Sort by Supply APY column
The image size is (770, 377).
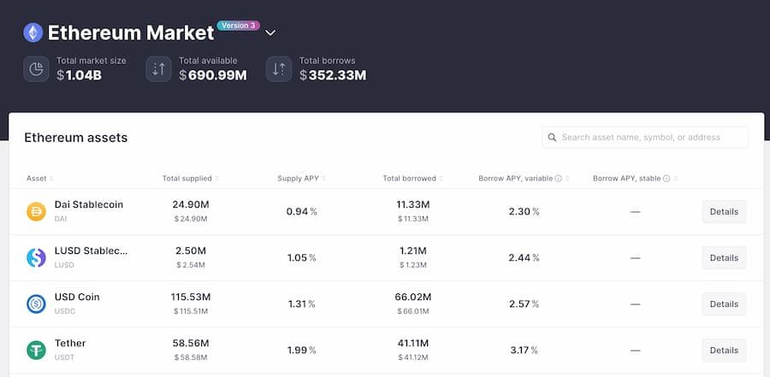(x=301, y=179)
